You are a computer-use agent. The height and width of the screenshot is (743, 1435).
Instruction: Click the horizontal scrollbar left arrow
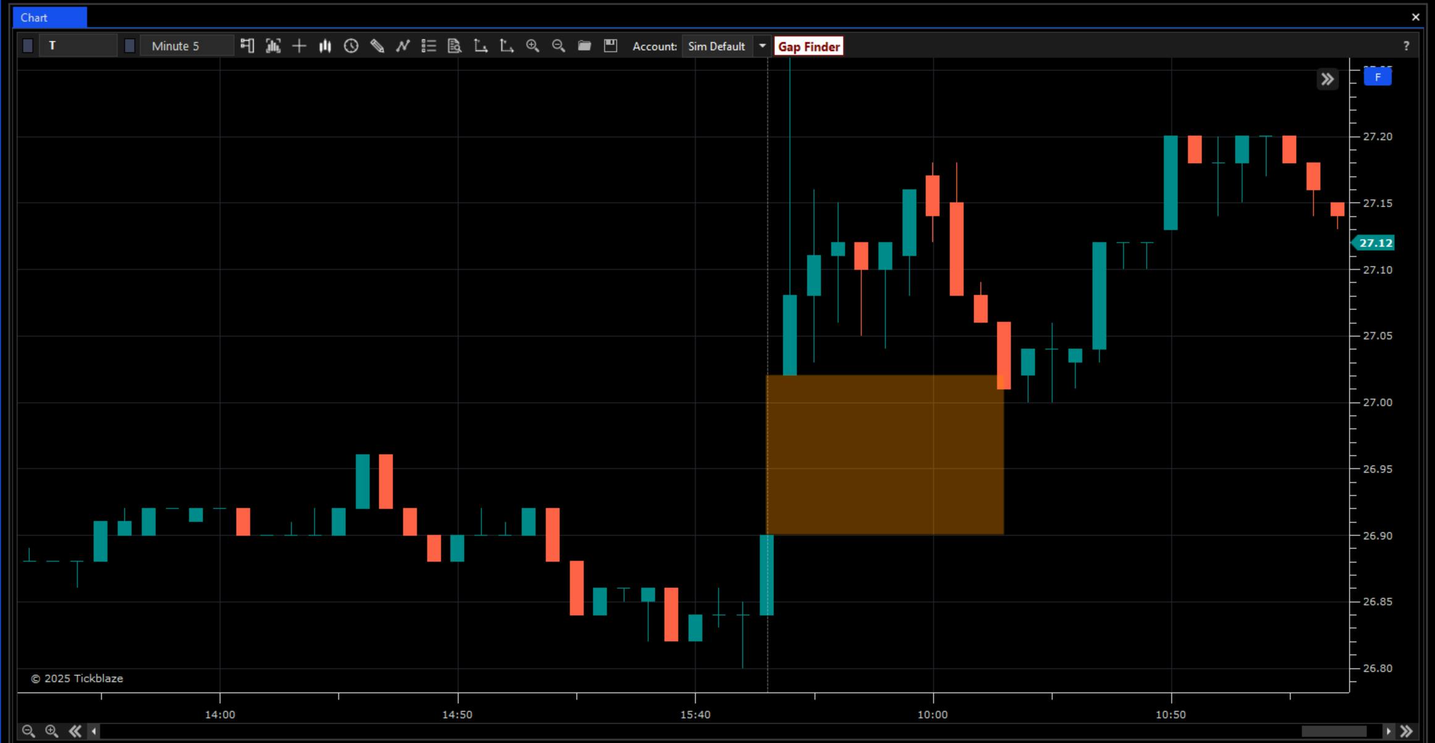[x=94, y=731]
